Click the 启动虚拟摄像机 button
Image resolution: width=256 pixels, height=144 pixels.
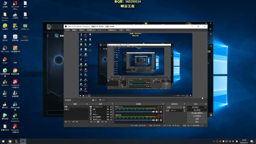click(197, 113)
